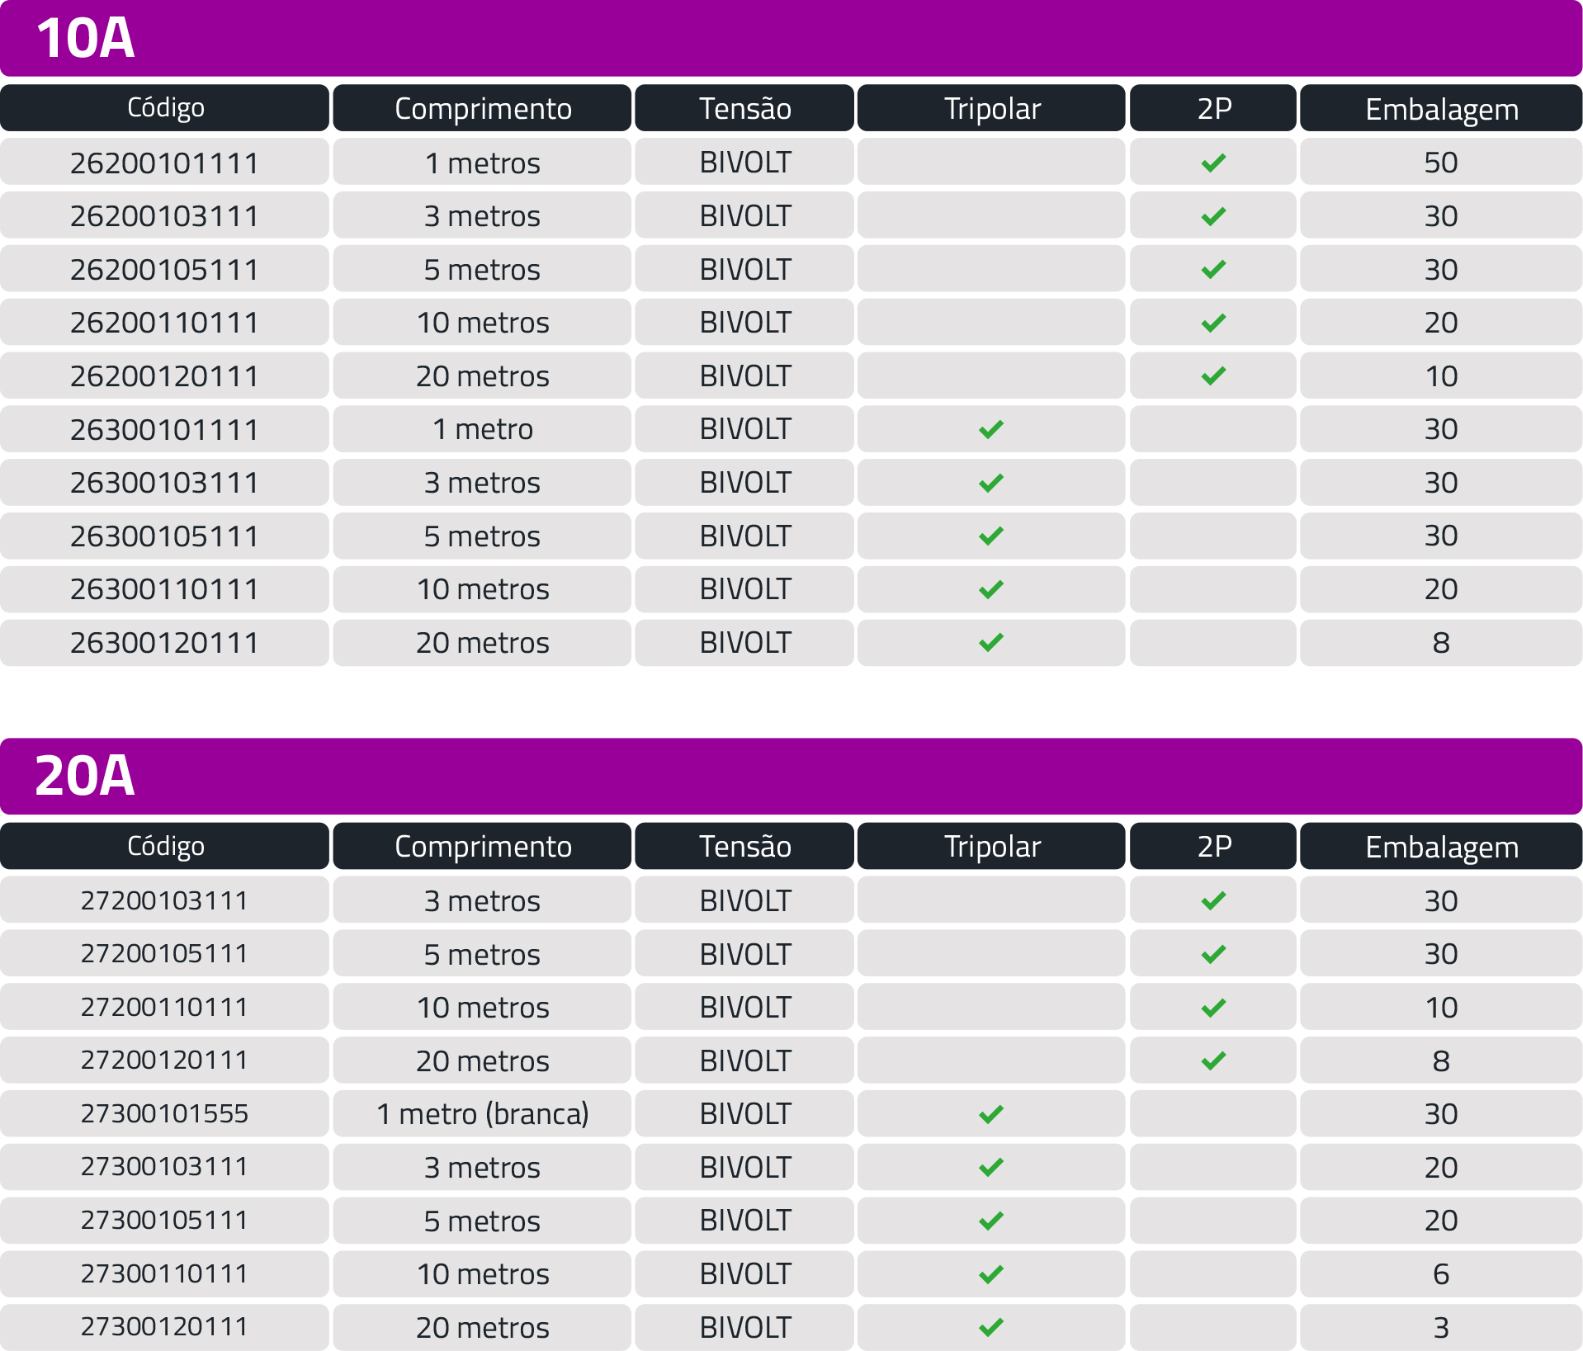Click the Tripolar checkmark for code 26300101111

990,429
